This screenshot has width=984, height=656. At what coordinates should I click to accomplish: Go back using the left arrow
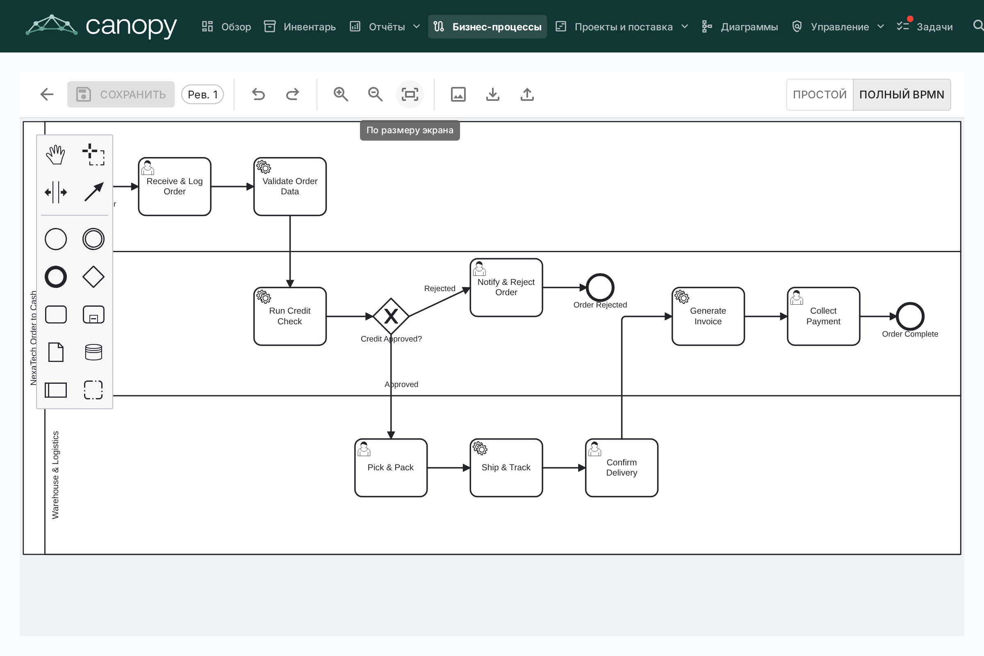pyautogui.click(x=47, y=95)
